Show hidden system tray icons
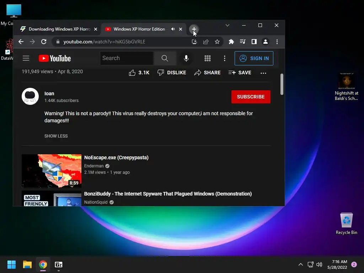 [x=301, y=264]
